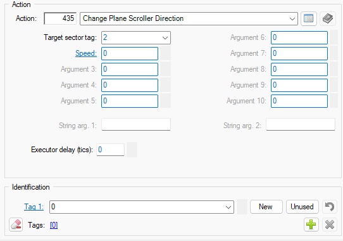Open the Speed link label

click(x=86, y=53)
